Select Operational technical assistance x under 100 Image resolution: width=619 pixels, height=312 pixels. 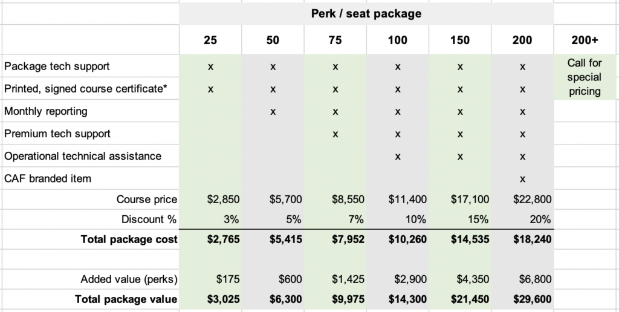click(x=398, y=157)
